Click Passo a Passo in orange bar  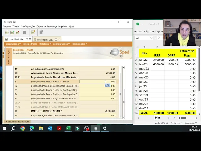tap(30, 44)
